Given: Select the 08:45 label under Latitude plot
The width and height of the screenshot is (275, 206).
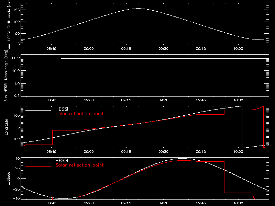Looking at the screenshot, I should coord(51,203).
